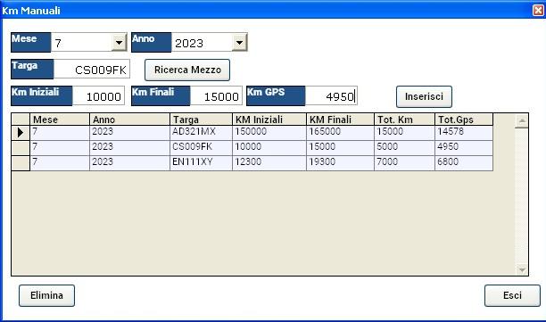
Task: Focus the Targa input field
Action: click(x=92, y=70)
